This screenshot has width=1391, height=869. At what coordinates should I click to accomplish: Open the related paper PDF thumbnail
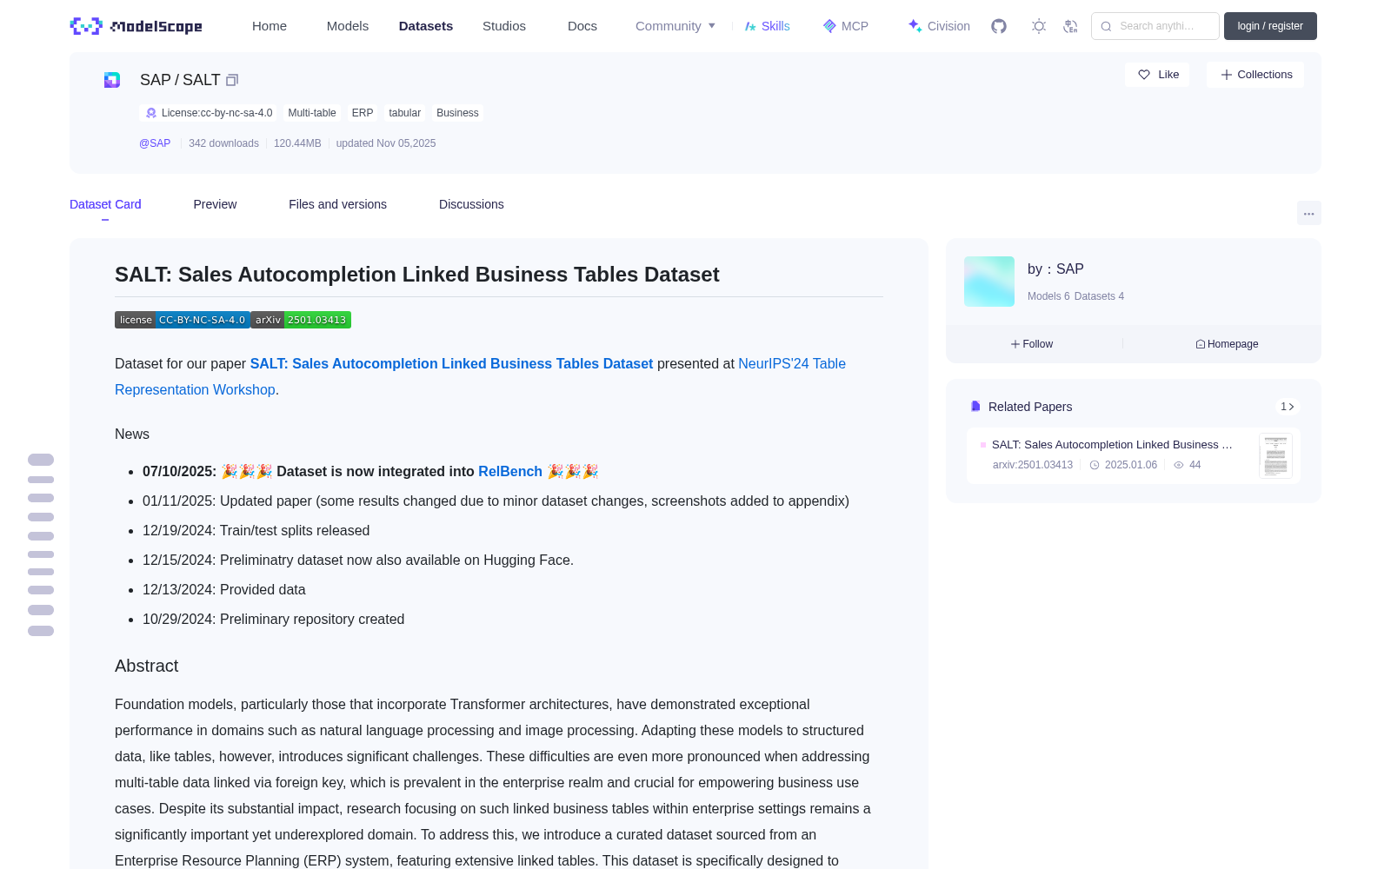pos(1275,455)
